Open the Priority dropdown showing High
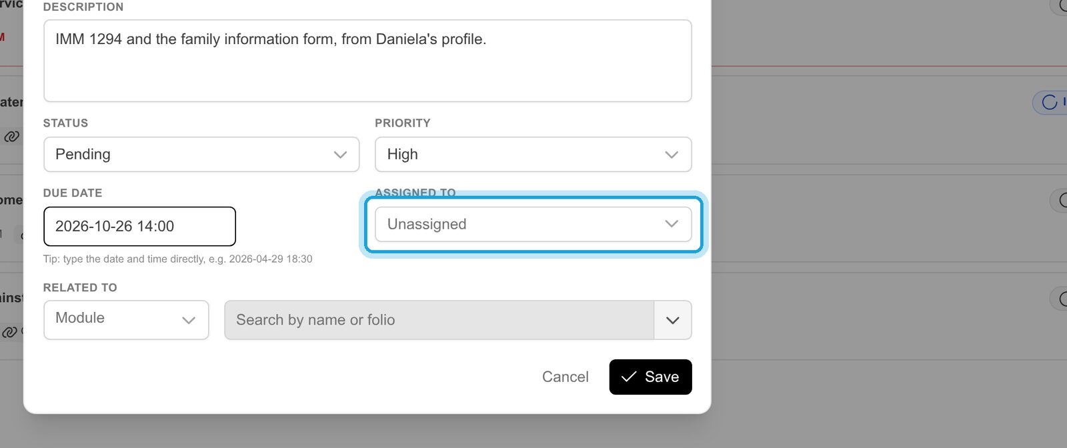 [533, 155]
